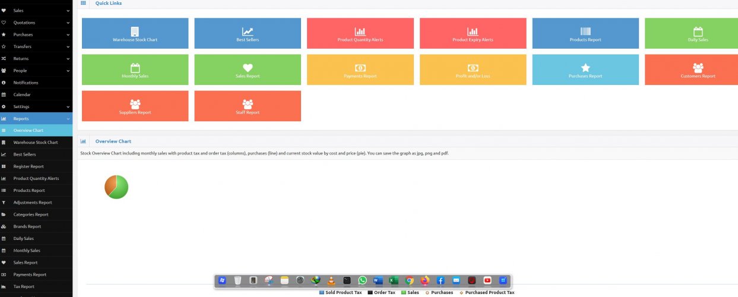738x297 pixels.
Task: Expand the Purchases sidebar menu chevron
Action: (x=68, y=34)
